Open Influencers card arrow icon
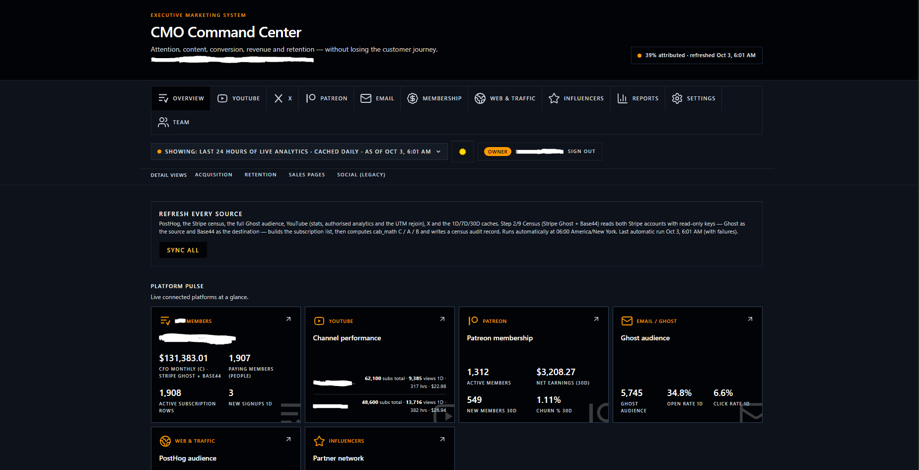 (442, 439)
